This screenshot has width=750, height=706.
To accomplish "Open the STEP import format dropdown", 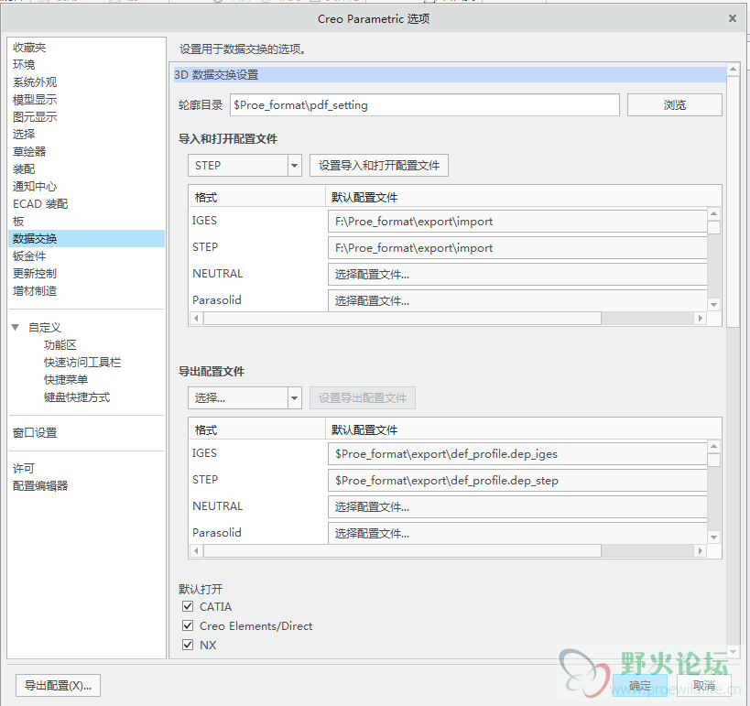I will (x=245, y=166).
